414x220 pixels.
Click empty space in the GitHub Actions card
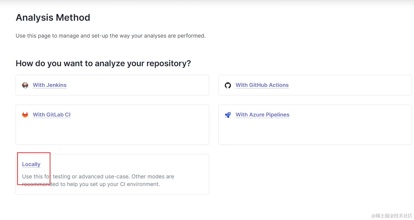tap(353, 85)
